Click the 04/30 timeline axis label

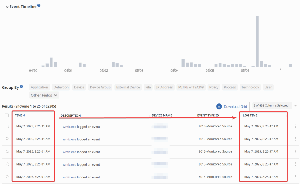coord(33,71)
